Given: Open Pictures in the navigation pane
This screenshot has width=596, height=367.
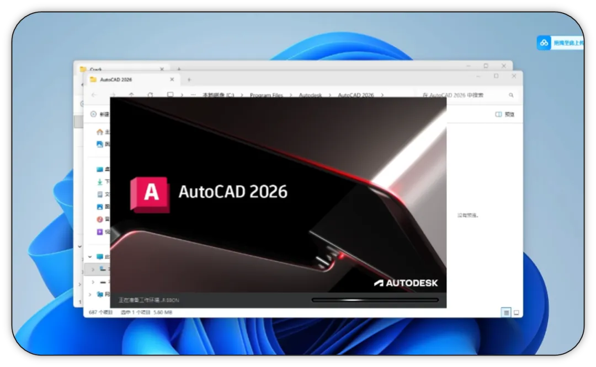Looking at the screenshot, I should (103, 207).
